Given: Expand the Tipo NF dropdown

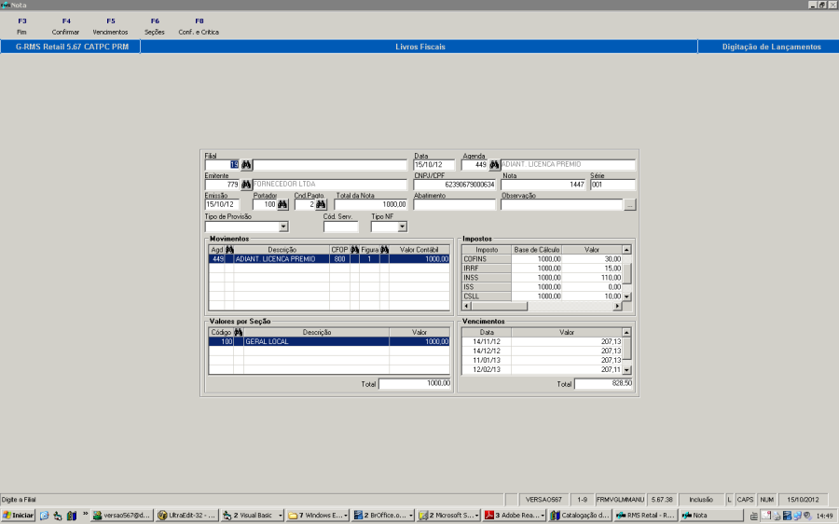Looking at the screenshot, I should (x=403, y=227).
